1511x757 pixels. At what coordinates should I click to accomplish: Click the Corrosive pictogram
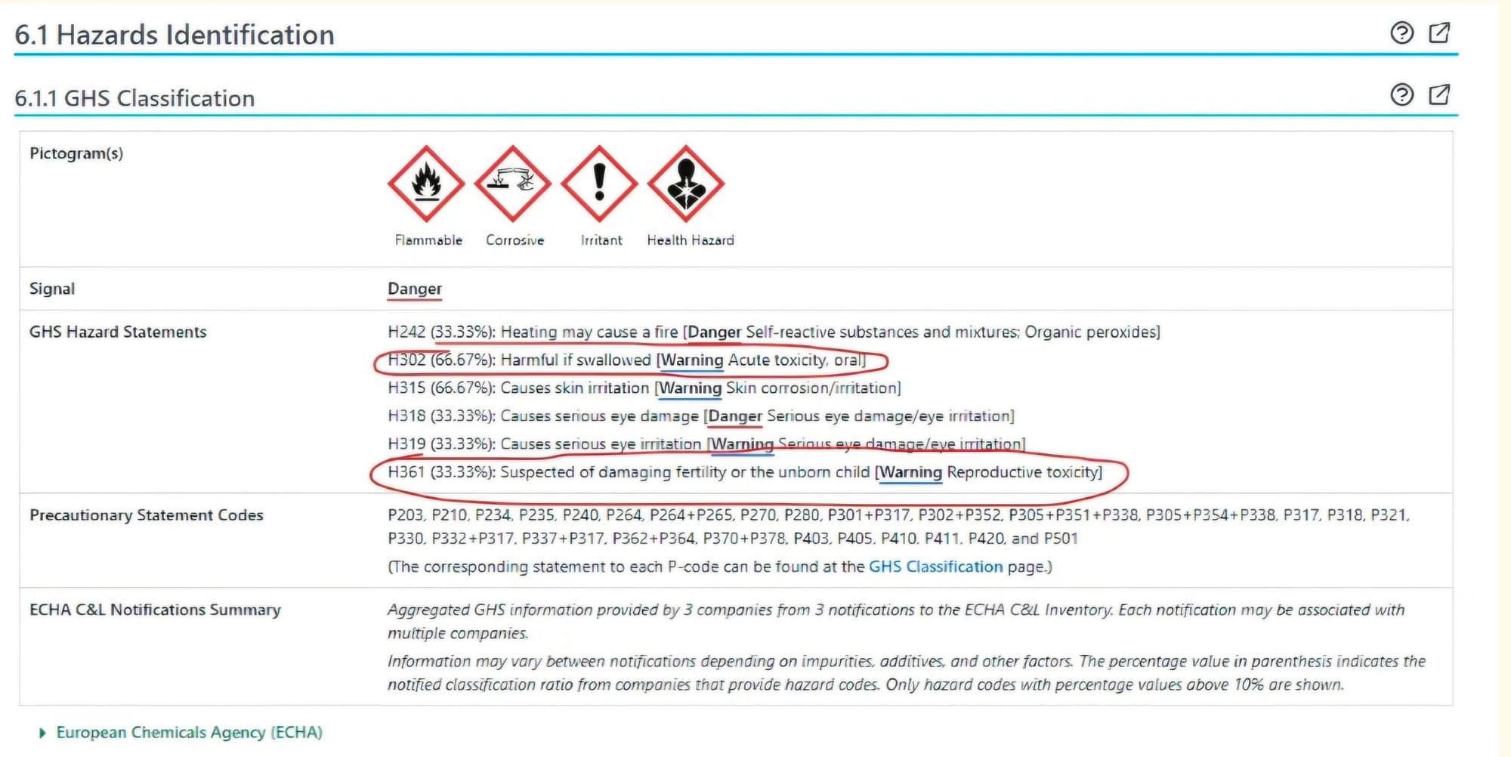coord(513,184)
